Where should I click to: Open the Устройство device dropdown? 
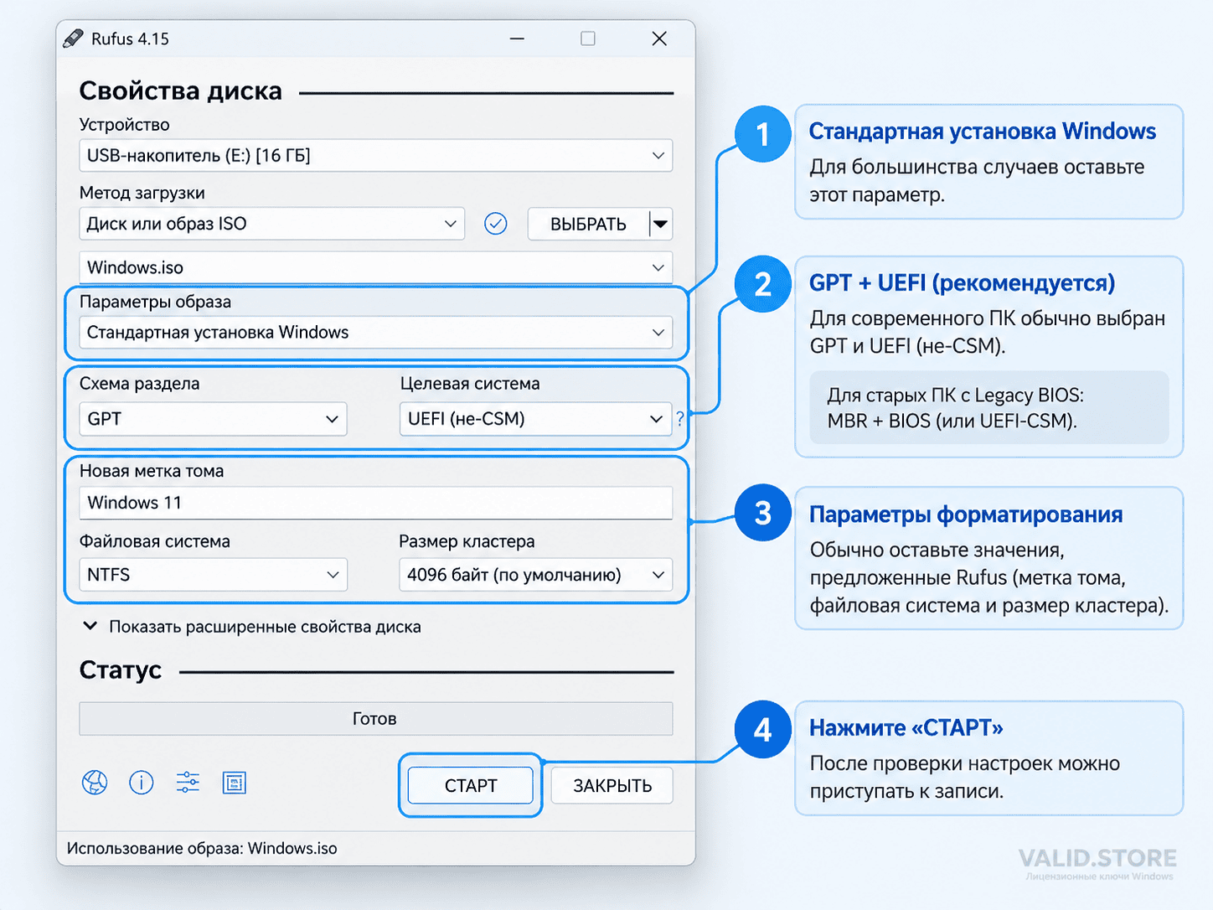[376, 156]
